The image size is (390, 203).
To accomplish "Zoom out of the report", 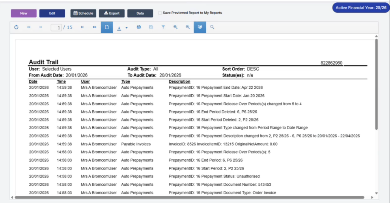I will point(188,27).
